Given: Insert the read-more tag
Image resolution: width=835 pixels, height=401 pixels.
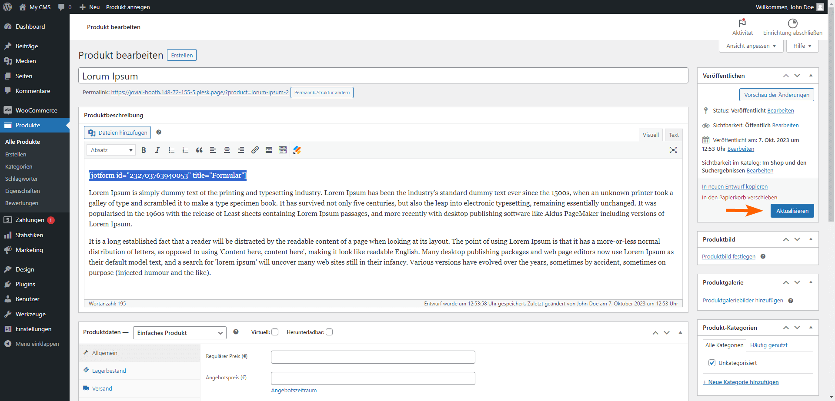Looking at the screenshot, I should pyautogui.click(x=269, y=150).
